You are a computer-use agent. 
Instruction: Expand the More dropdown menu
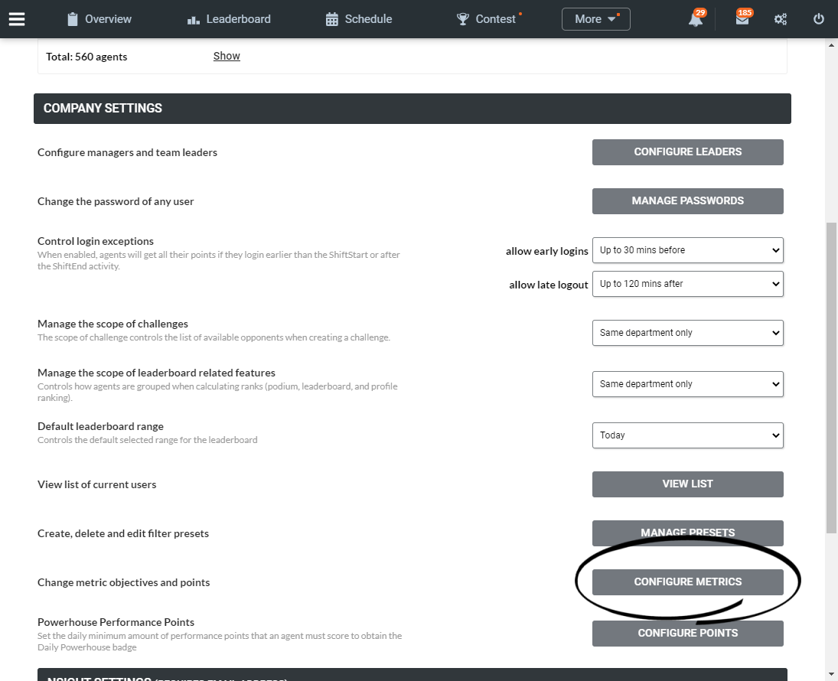[x=596, y=19]
